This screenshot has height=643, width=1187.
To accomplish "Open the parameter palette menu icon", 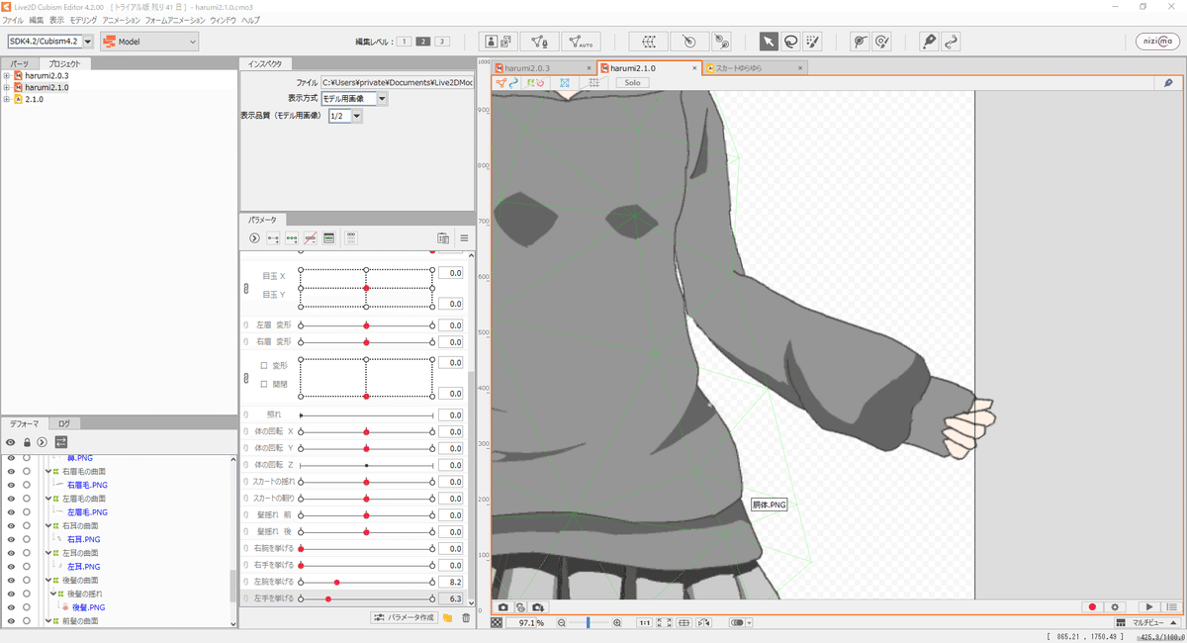I will 464,238.
